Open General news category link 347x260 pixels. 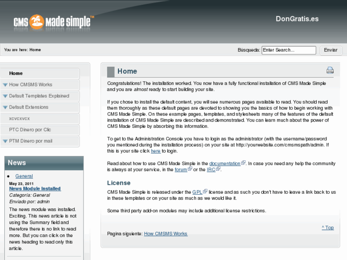24,176
